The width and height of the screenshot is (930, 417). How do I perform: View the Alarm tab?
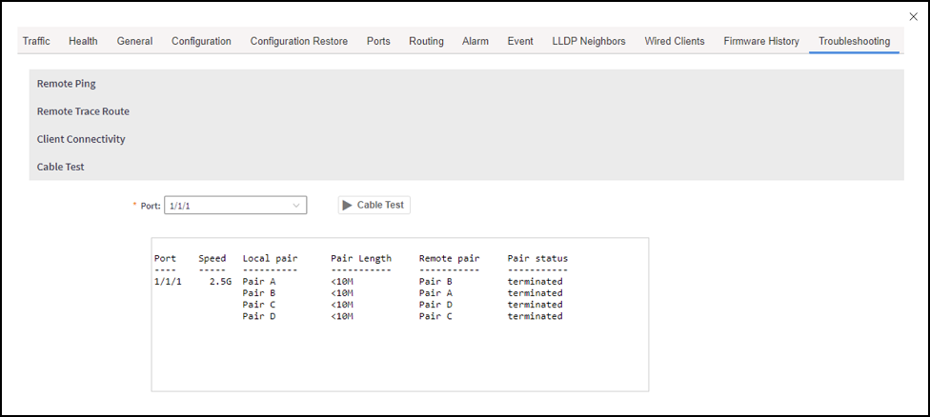click(475, 41)
